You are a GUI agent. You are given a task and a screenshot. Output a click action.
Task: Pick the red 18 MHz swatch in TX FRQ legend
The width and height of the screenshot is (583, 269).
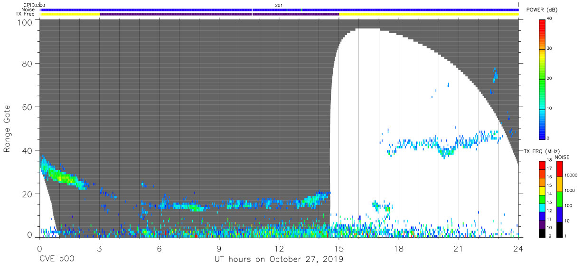coord(542,165)
